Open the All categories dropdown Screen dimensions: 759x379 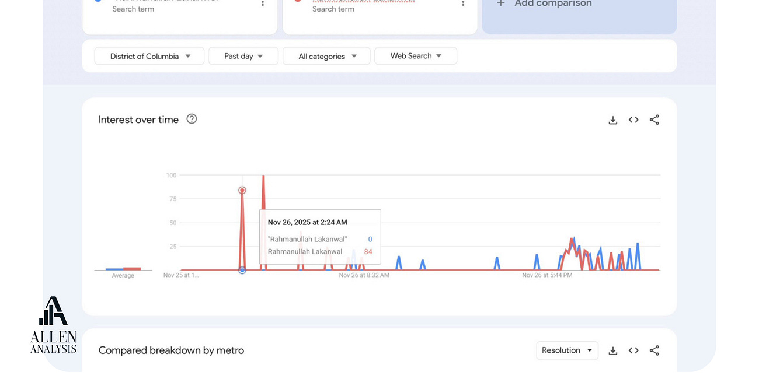[326, 56]
